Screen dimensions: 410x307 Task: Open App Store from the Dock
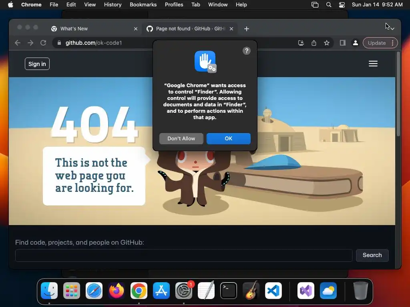click(x=161, y=291)
